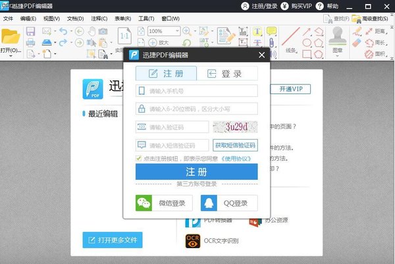
Task: Expand the dropdown arrow beside scanner icon
Action: [55, 43]
